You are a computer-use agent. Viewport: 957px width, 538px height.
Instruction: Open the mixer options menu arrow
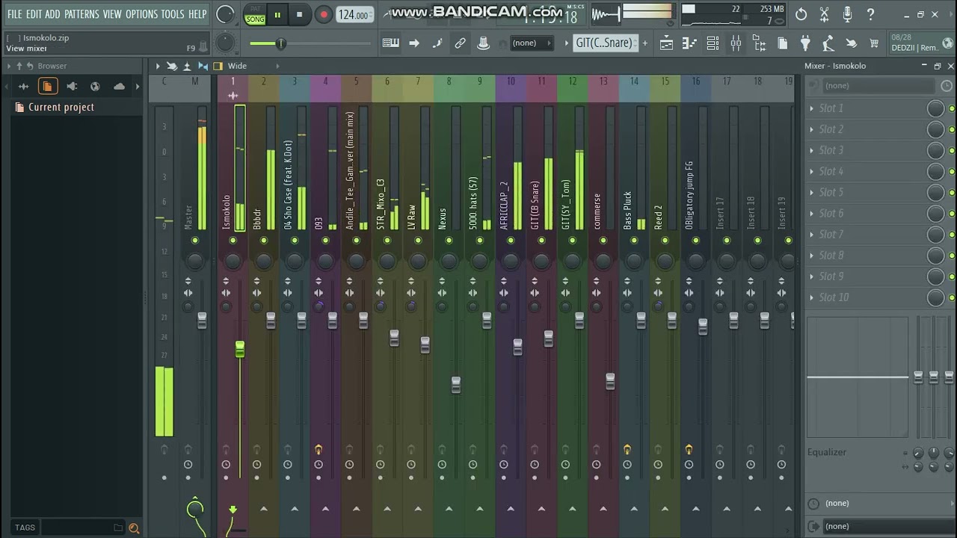(158, 66)
